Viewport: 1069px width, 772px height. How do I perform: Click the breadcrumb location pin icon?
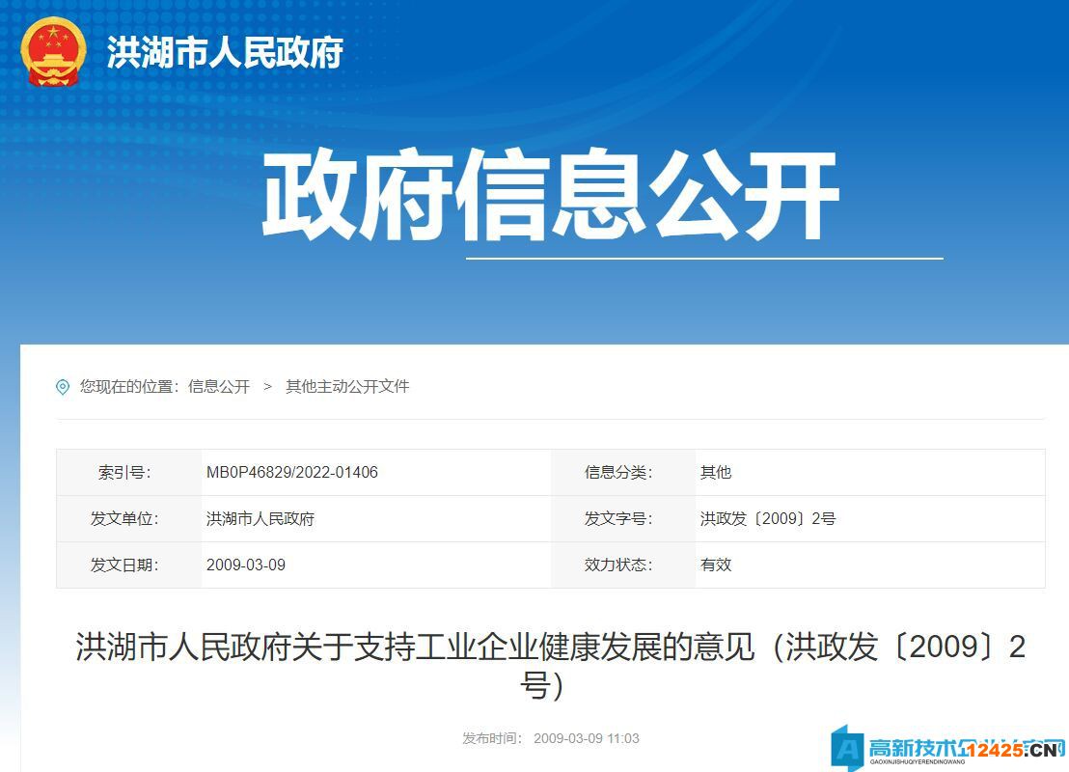(61, 386)
